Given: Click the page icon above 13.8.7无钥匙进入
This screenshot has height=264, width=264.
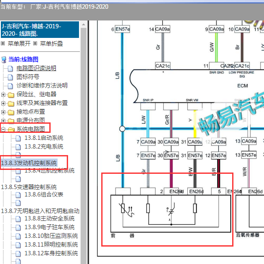Looking at the screenshot, I should click(x=18, y=203).
